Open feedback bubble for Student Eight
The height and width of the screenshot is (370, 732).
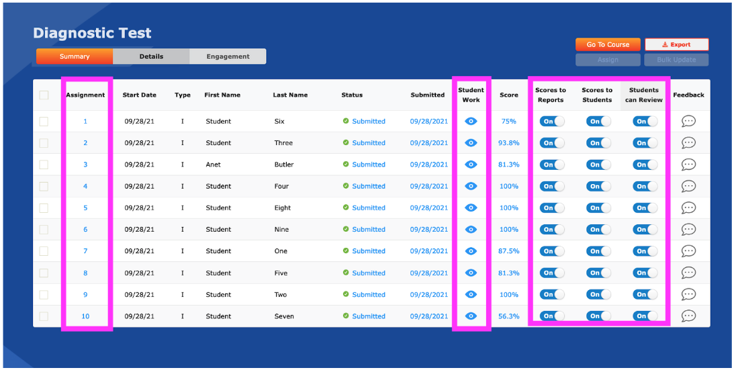(688, 207)
